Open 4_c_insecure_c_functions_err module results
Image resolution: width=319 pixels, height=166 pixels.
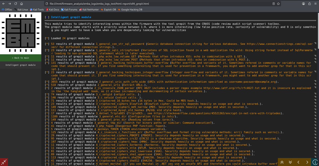pos(120,132)
